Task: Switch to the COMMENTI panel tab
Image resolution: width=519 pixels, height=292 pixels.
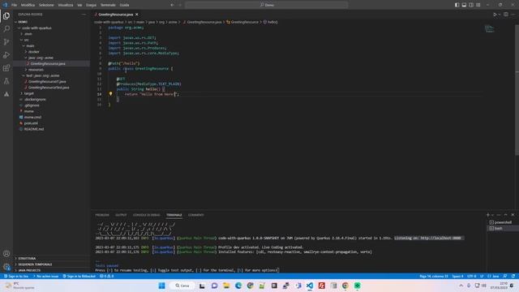Action: 196,215
